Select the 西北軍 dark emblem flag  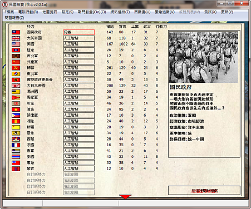click(16, 56)
